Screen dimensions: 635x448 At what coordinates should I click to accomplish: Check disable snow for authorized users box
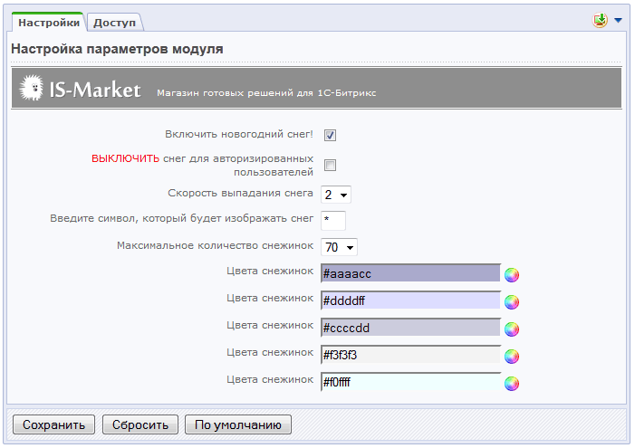(331, 165)
